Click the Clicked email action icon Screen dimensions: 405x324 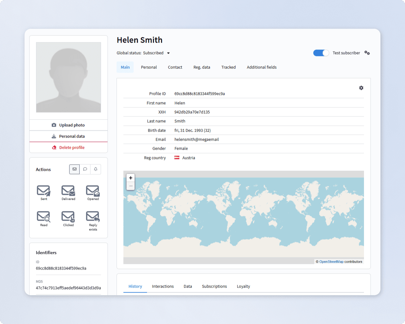(68, 217)
